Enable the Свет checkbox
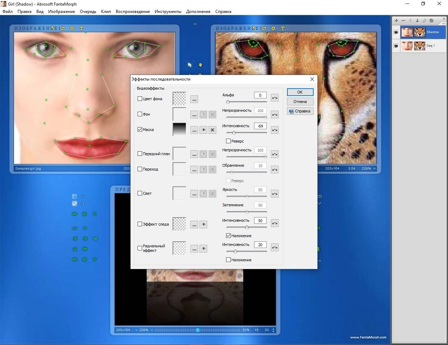Image resolution: width=448 pixels, height=345 pixels. tap(140, 193)
